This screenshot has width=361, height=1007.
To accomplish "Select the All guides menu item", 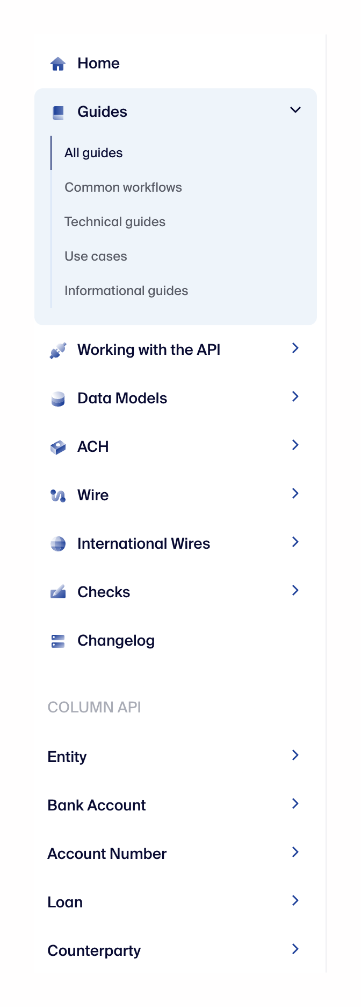I will point(93,152).
